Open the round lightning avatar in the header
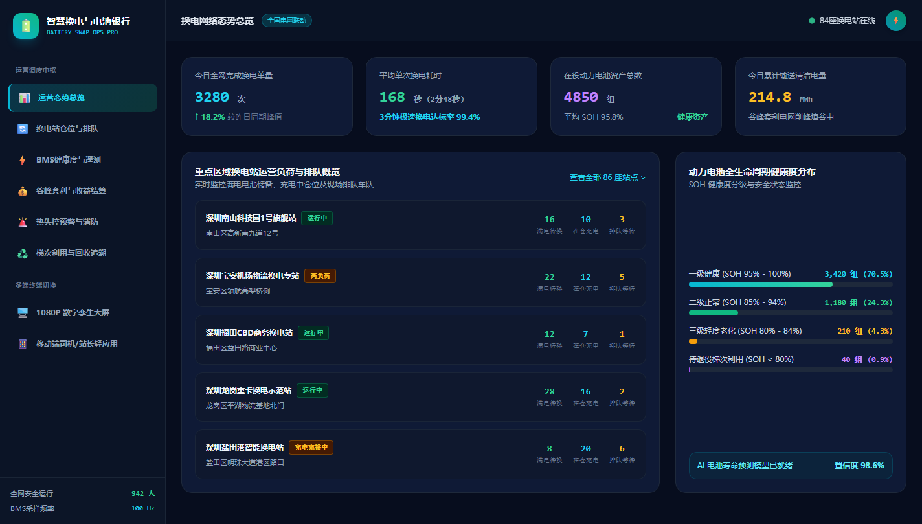The image size is (922, 524). pyautogui.click(x=896, y=21)
